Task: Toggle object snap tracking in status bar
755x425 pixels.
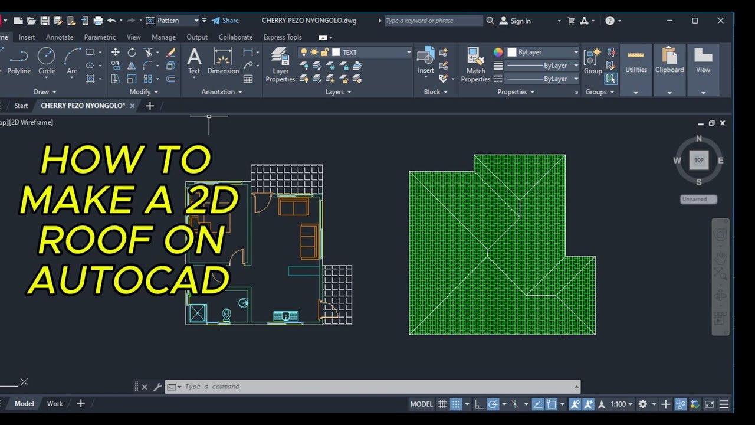Action: tap(538, 404)
